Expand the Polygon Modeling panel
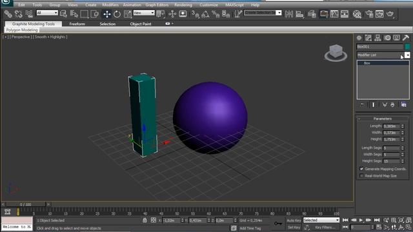 [22, 30]
